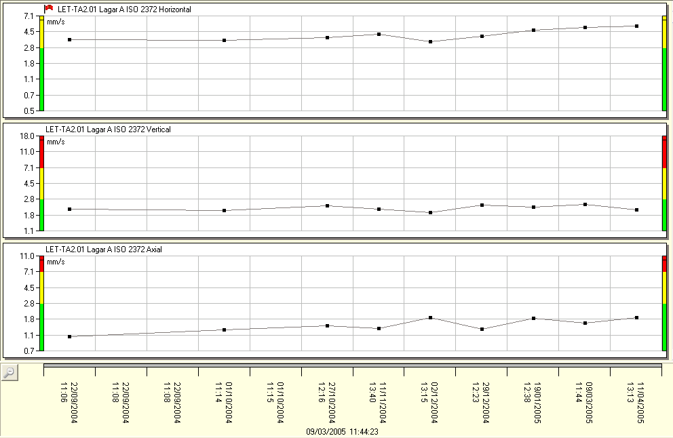Click the 02/12/2004 dip in Horizontal chart

tap(431, 42)
